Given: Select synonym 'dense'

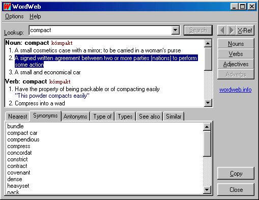Looking at the screenshot, I should click(15, 179).
